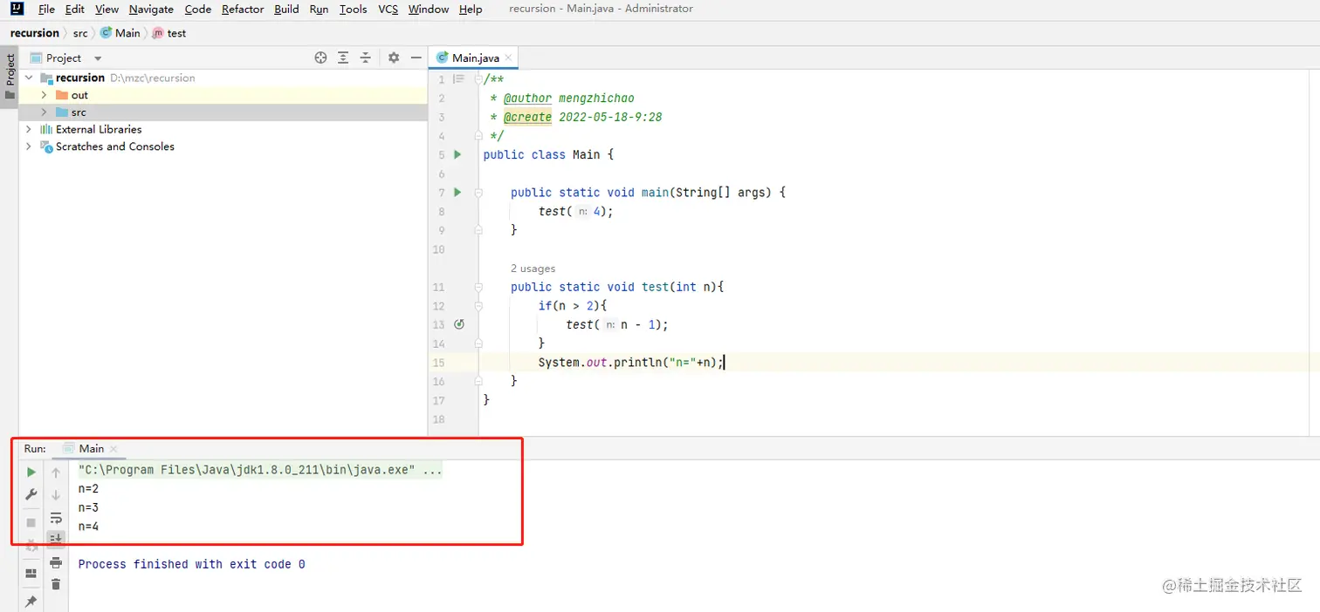Toggle the Project tool window side tab
The width and height of the screenshot is (1320, 612).
click(10, 77)
